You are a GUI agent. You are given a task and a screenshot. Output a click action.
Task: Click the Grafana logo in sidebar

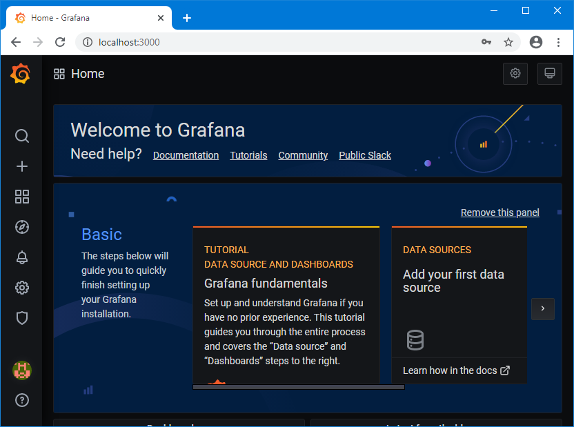[21, 73]
